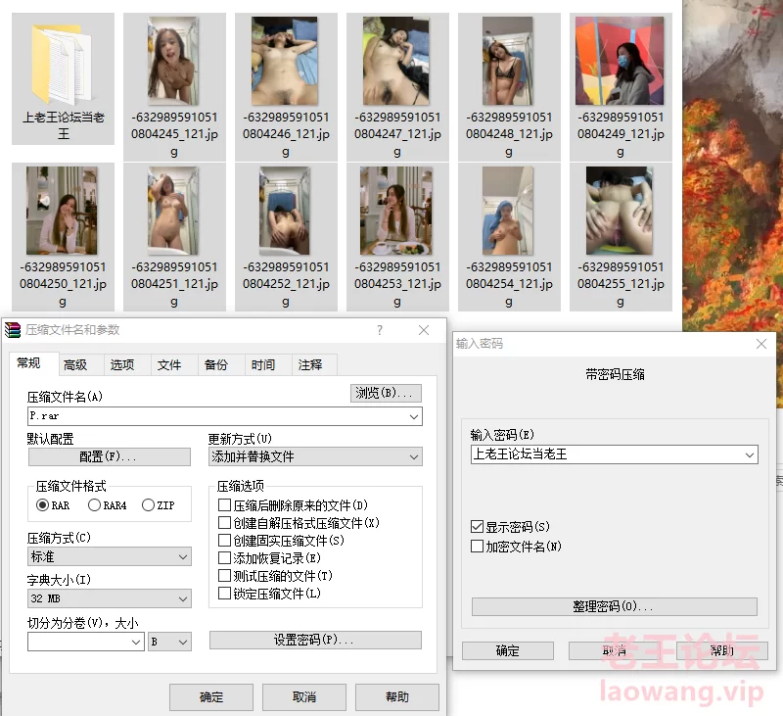Select the file name -6329895910510804253_121.jpg

pos(397,284)
